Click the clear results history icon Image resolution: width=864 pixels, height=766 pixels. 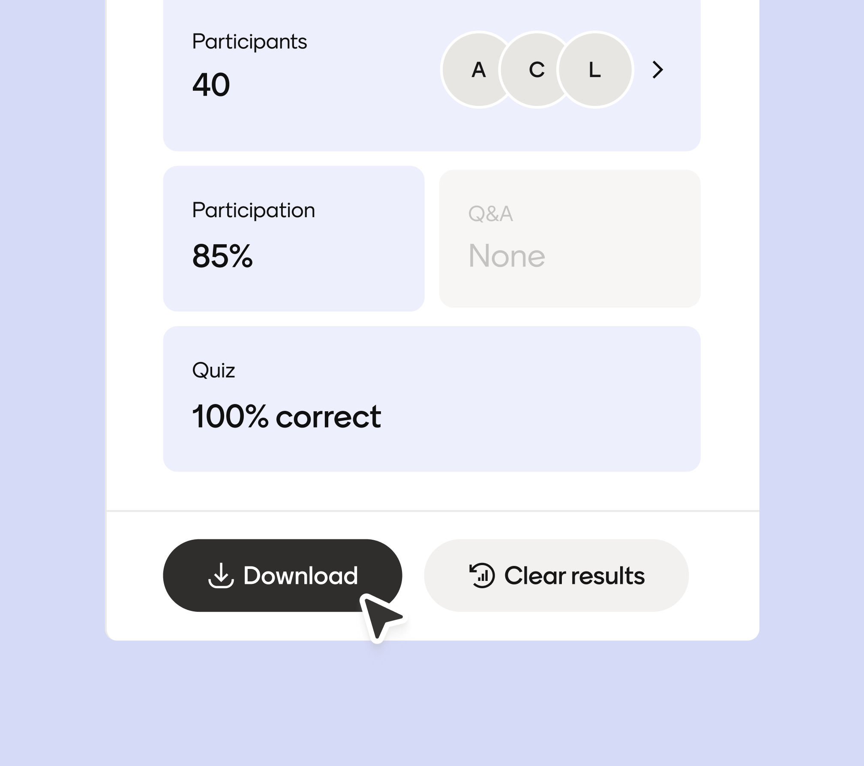pyautogui.click(x=482, y=575)
